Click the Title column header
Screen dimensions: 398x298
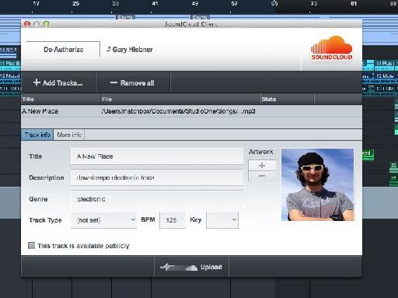(x=61, y=99)
